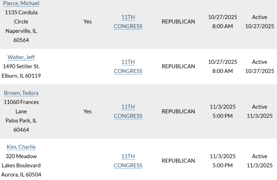Click the 11/3/2025 5:00 PM entry for Brown

point(222,111)
